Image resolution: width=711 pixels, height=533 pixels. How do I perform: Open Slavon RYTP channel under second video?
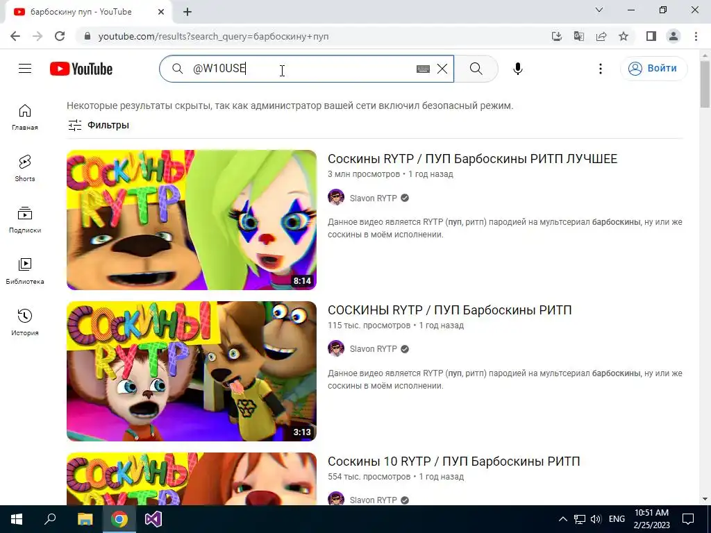[373, 349]
